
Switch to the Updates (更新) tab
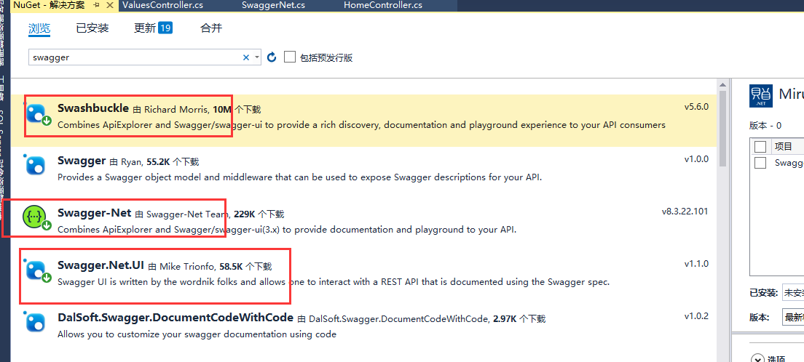[145, 28]
